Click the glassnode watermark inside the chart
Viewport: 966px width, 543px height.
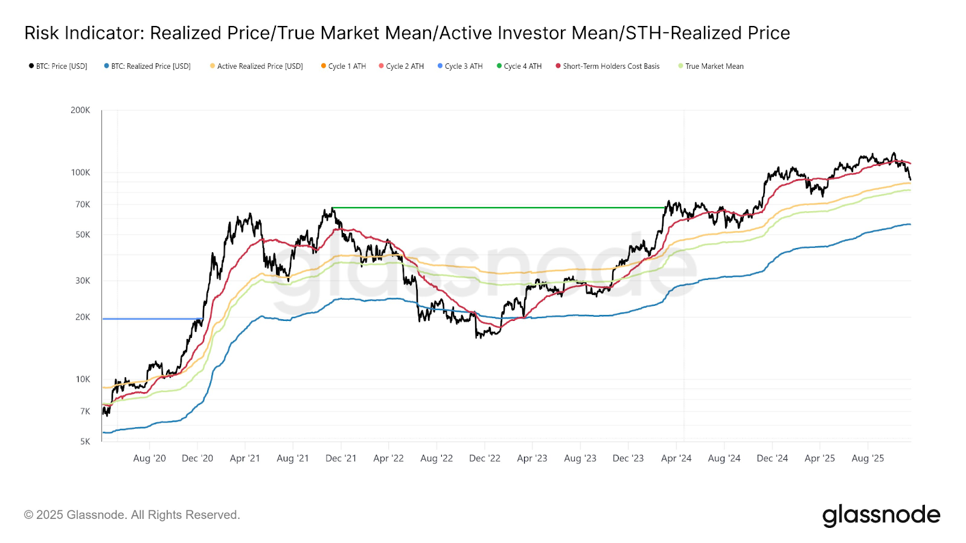[x=483, y=271]
